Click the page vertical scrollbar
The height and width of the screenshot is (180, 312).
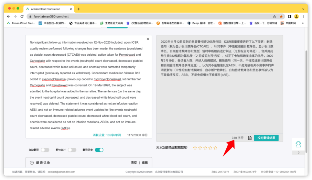(306, 101)
